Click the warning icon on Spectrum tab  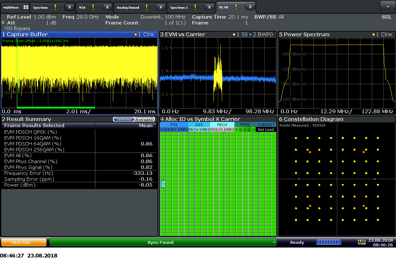[55, 7]
